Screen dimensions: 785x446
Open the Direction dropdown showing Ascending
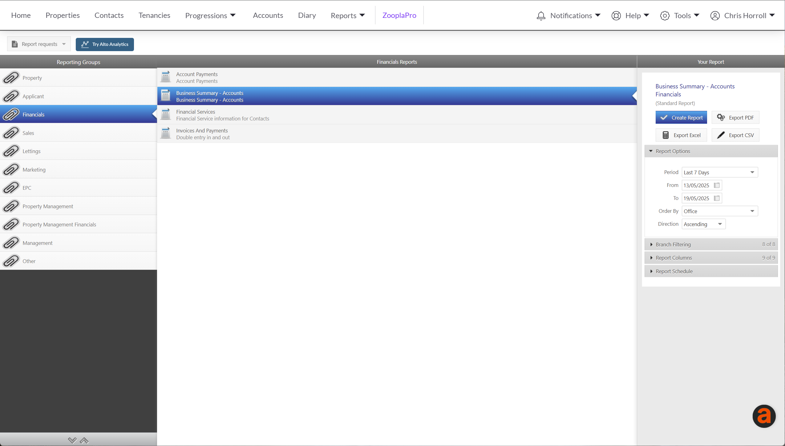(703, 224)
